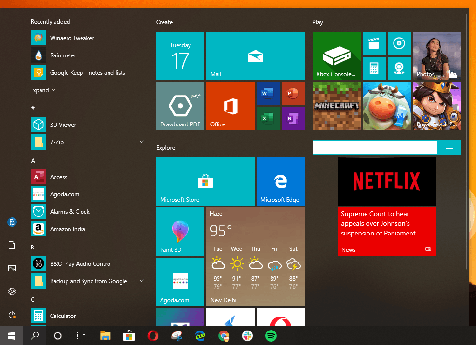
Task: Launch Microsoft Edge tile
Action: (280, 181)
